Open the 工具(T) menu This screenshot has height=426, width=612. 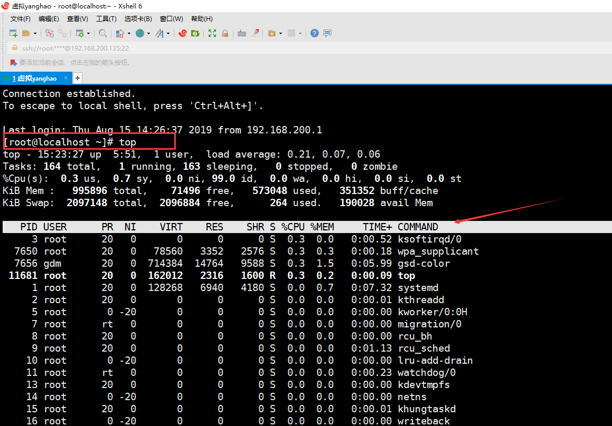point(106,18)
